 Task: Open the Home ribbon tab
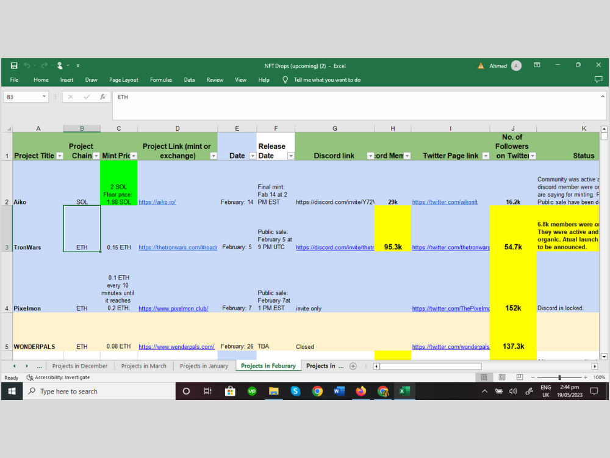click(x=41, y=79)
